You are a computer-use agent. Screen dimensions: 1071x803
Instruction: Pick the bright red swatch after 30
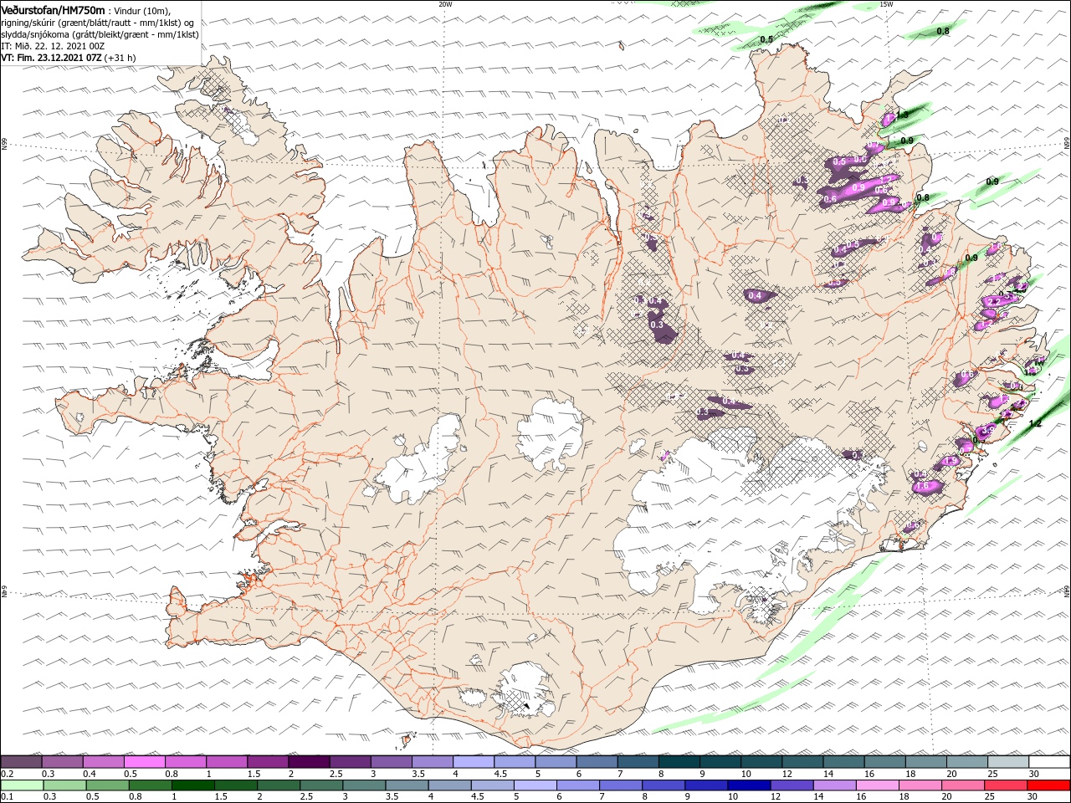(1049, 785)
